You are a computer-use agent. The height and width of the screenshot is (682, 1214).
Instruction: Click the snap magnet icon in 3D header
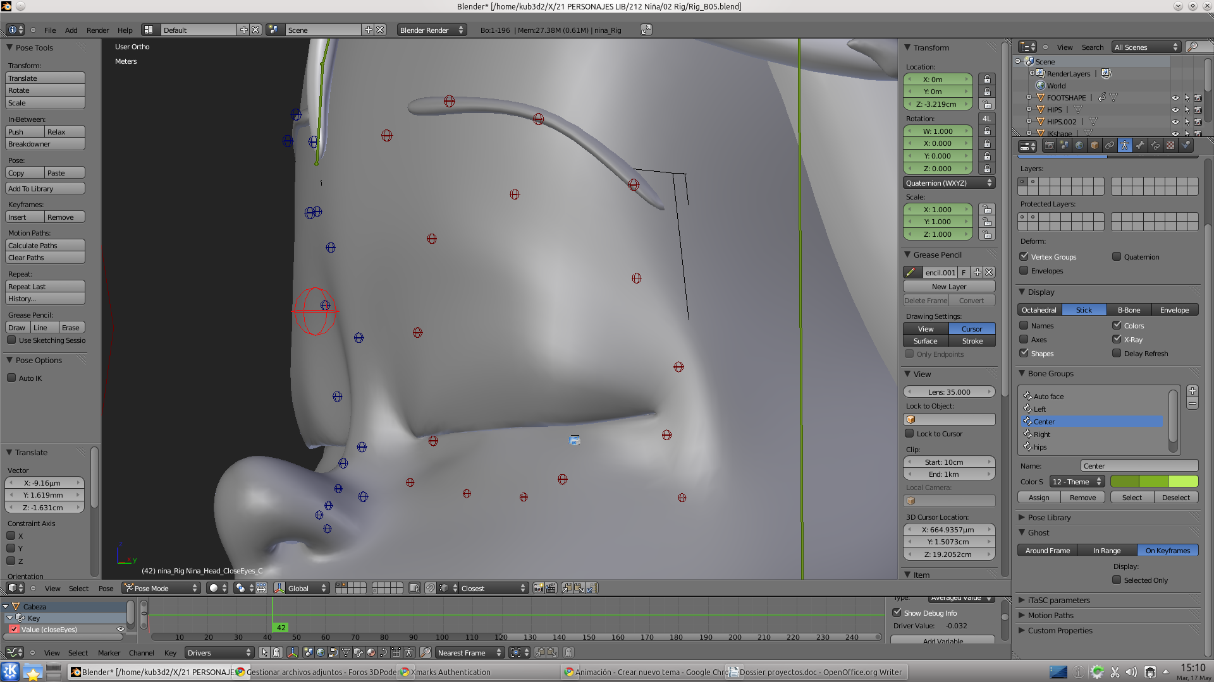[x=431, y=589]
